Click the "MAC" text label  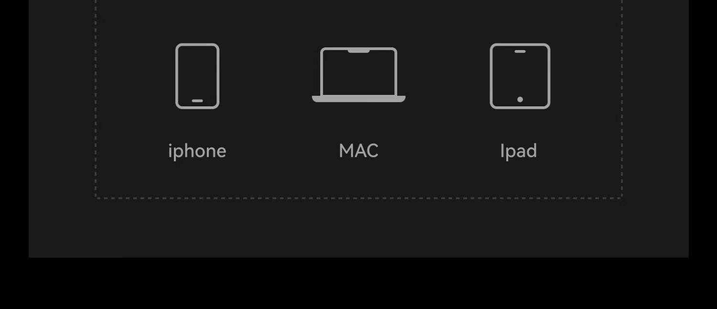358,151
